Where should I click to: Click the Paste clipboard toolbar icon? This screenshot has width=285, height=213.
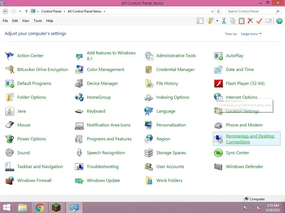click(x=241, y=21)
